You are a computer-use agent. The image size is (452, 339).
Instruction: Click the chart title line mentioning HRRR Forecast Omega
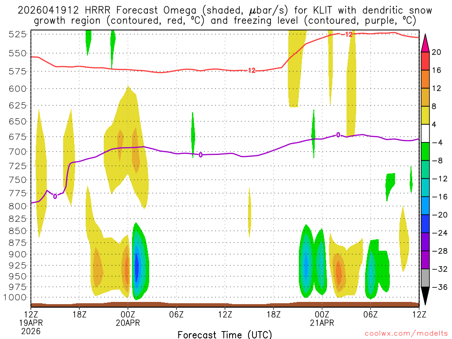[225, 11]
